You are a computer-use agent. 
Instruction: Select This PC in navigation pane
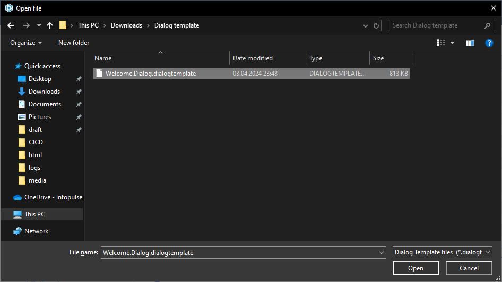point(42,214)
